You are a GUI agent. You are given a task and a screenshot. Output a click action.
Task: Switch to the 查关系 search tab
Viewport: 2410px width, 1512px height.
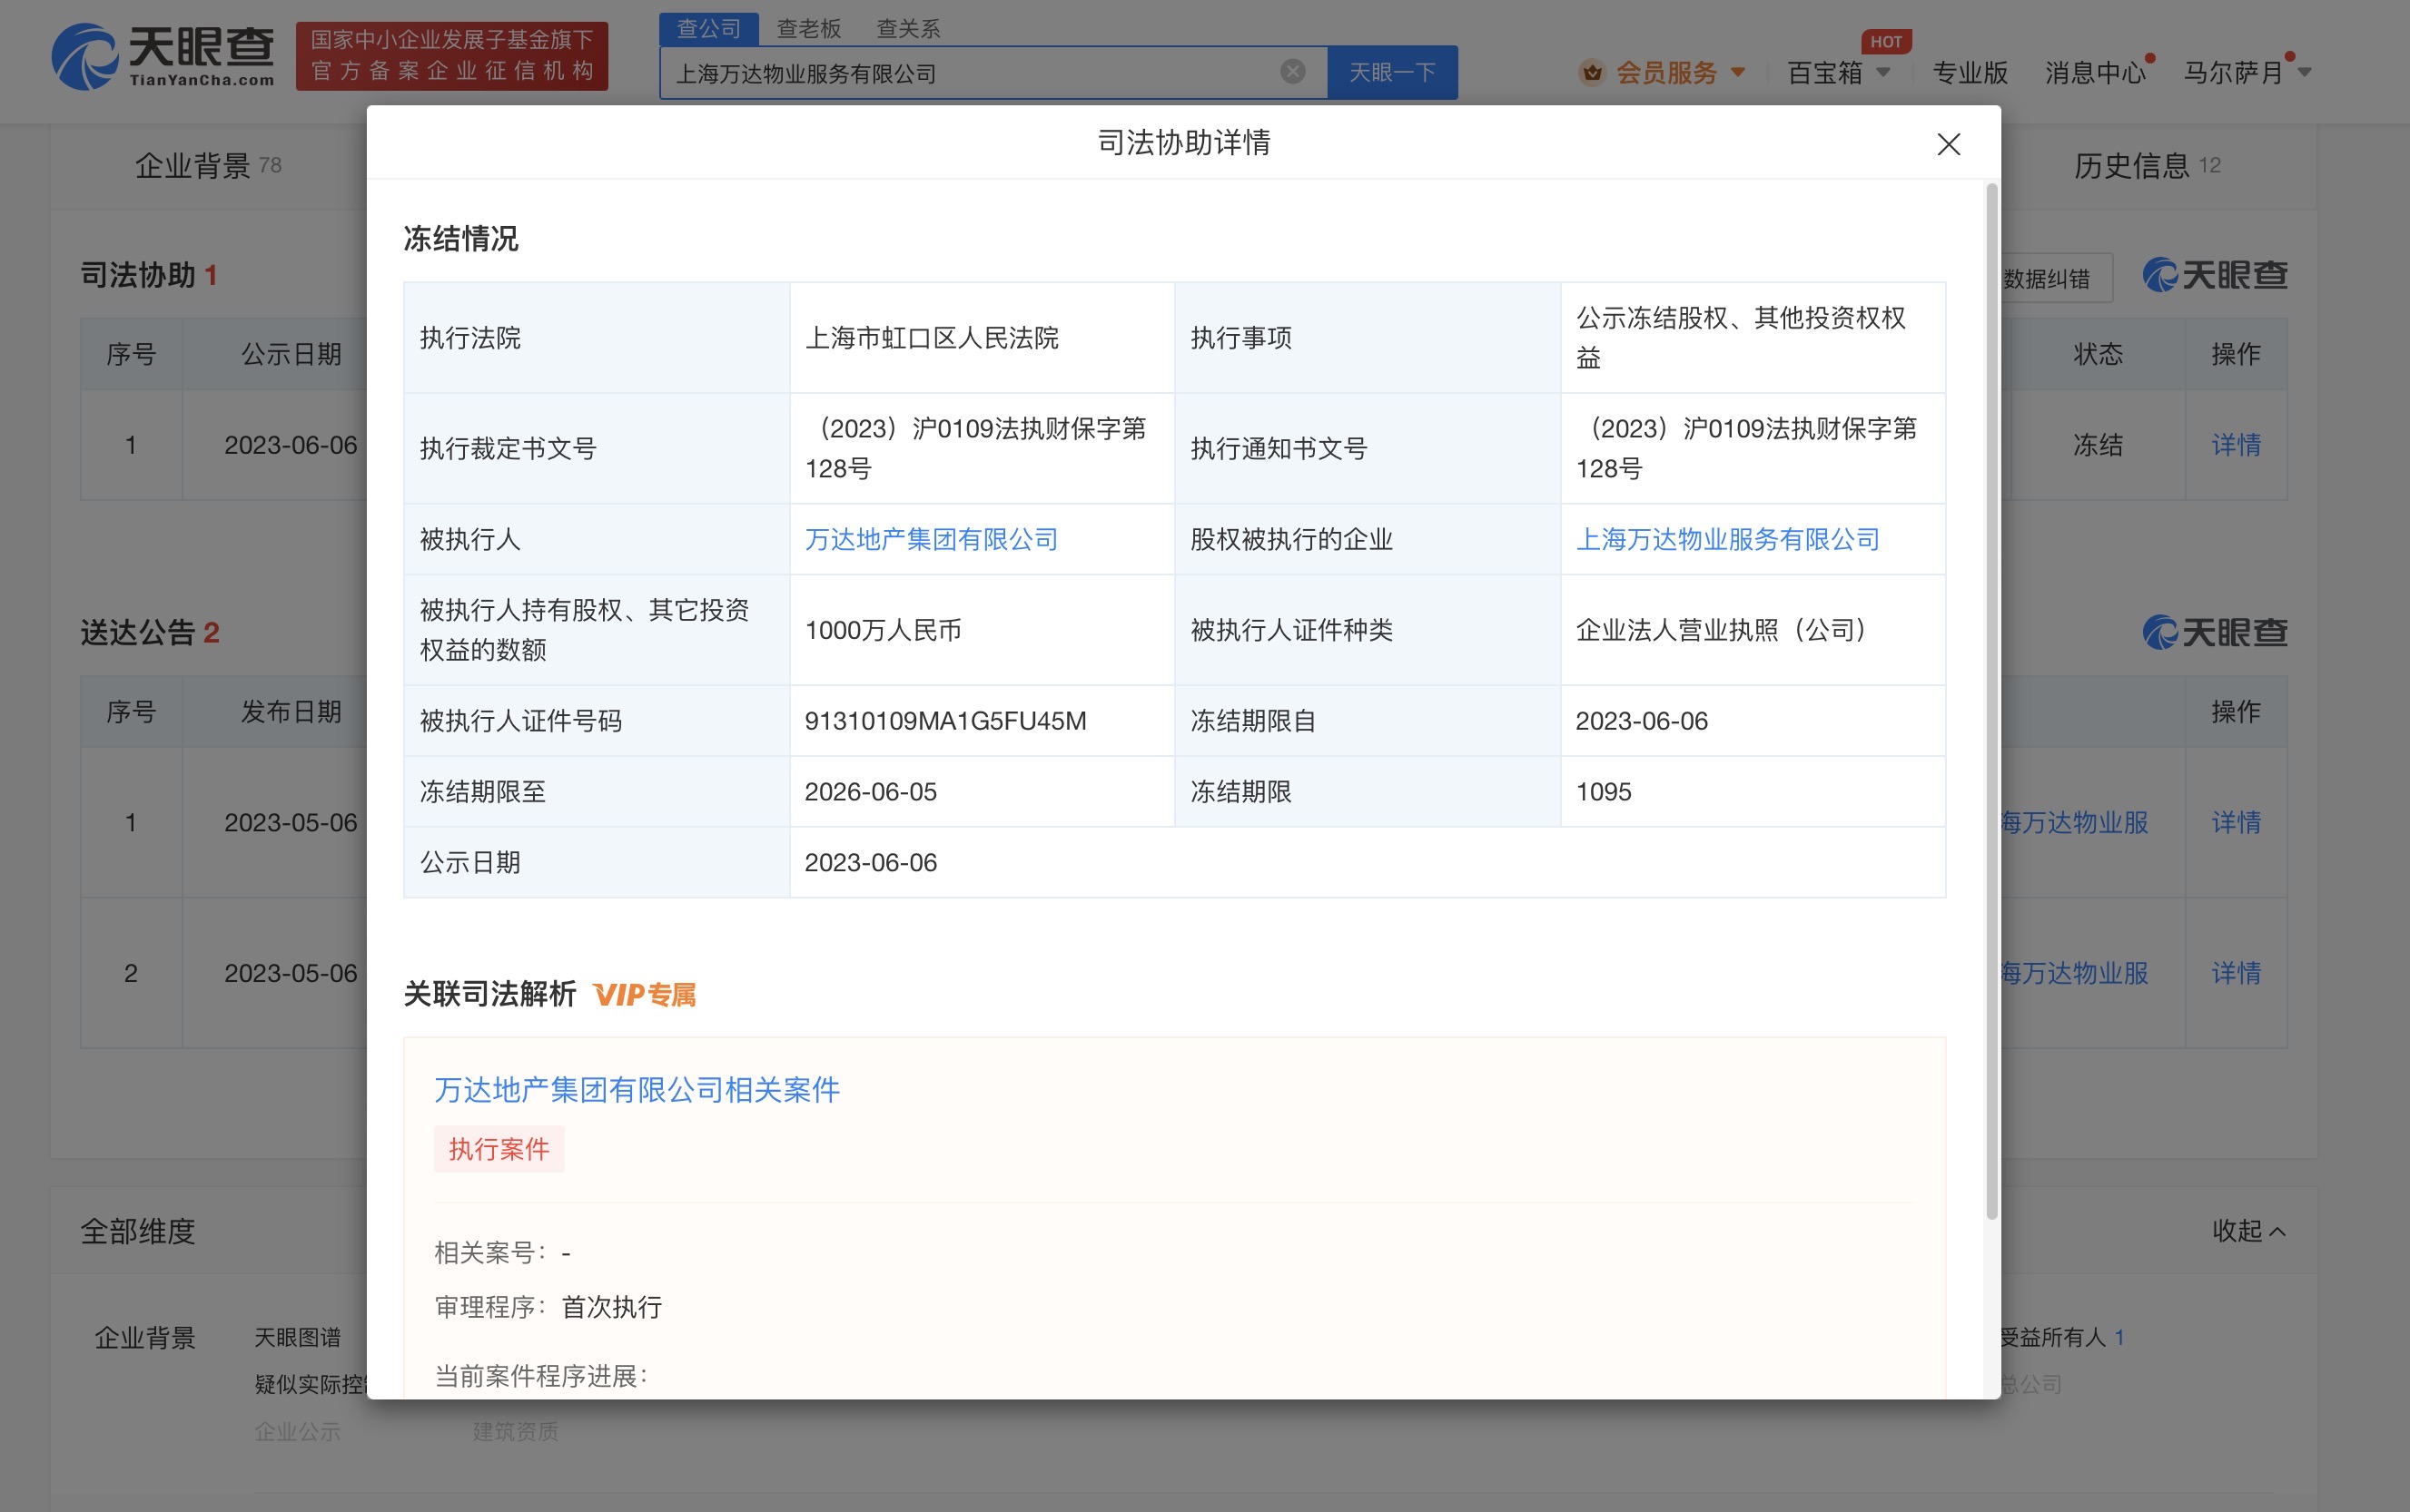907,29
